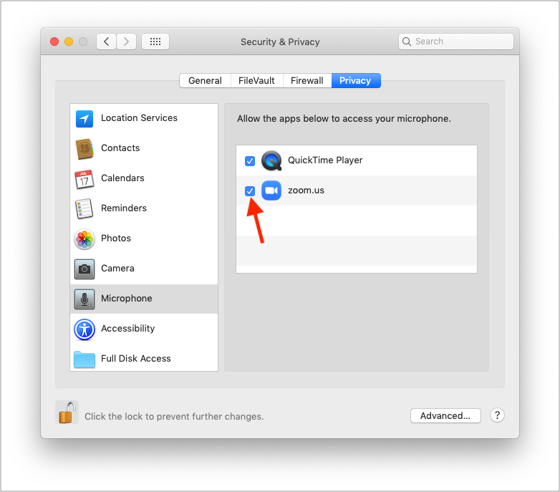Screen dimensions: 560x492
Task: Select the Photos label in list
Action: pyautogui.click(x=116, y=238)
